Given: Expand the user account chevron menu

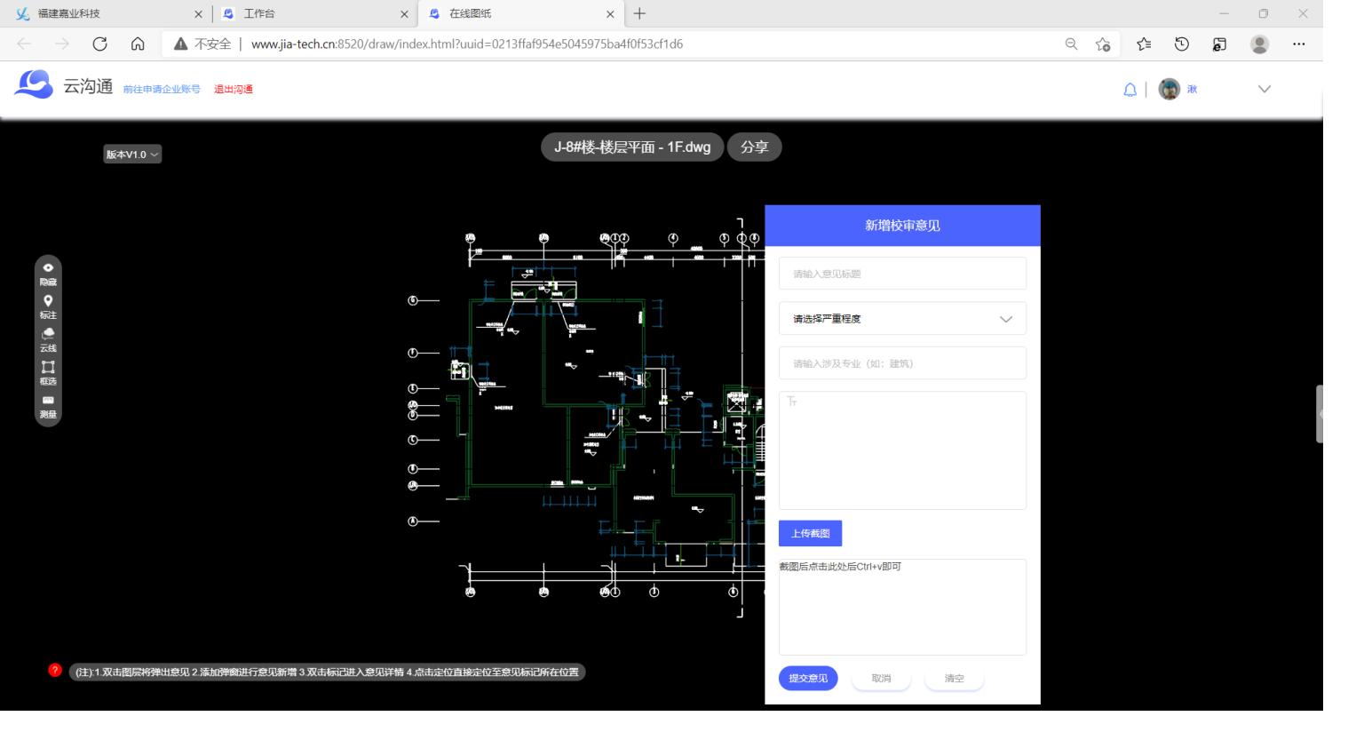Looking at the screenshot, I should tap(1264, 90).
